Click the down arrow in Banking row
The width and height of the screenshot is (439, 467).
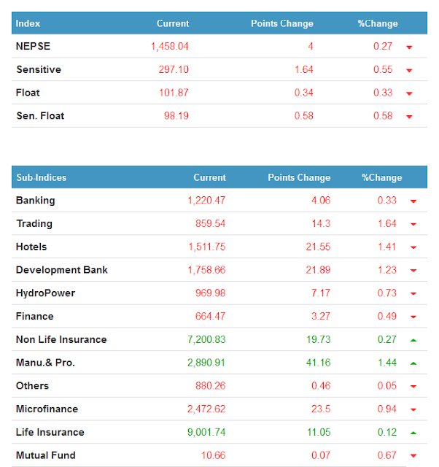[x=413, y=201]
